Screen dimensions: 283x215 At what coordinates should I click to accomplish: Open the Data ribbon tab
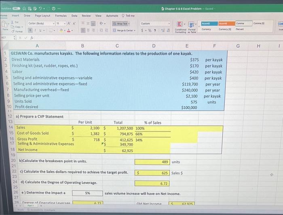click(74, 16)
